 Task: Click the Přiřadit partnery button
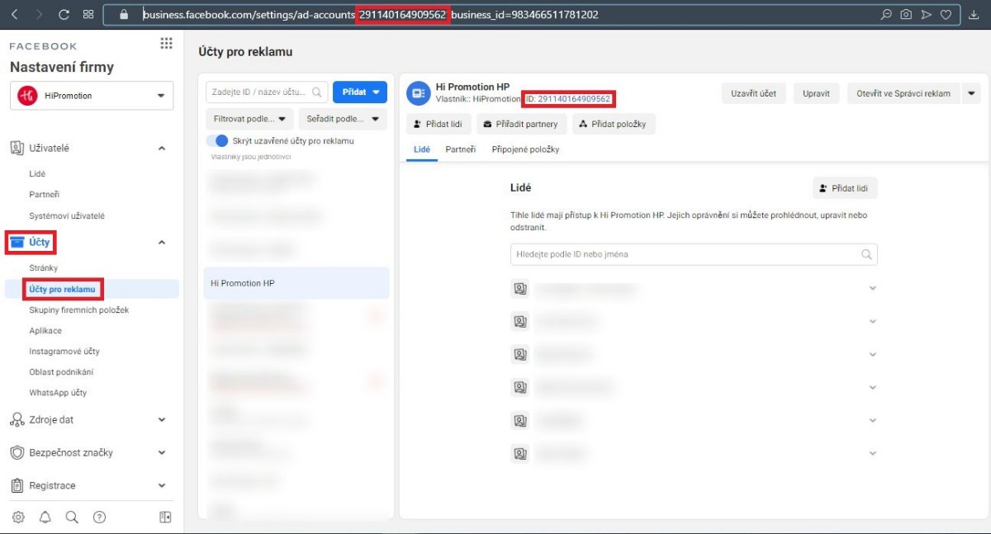coord(520,124)
